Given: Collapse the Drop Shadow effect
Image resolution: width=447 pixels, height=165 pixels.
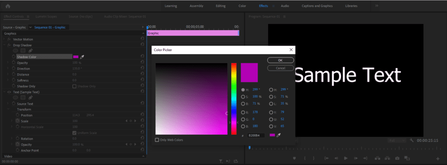Looking at the screenshot, I should (4, 45).
